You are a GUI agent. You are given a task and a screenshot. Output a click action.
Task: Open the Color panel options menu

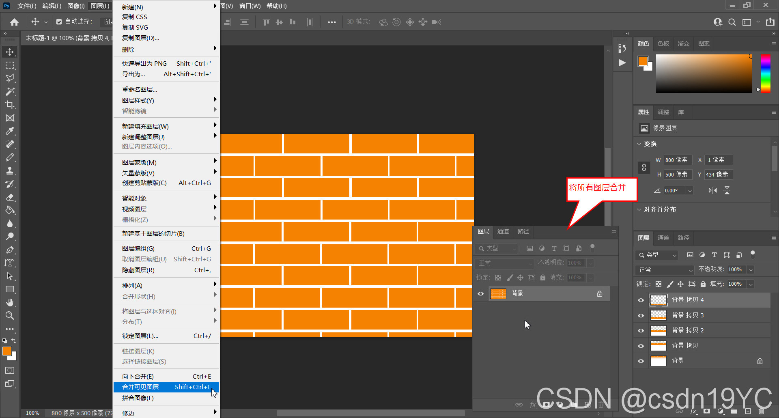(x=774, y=43)
